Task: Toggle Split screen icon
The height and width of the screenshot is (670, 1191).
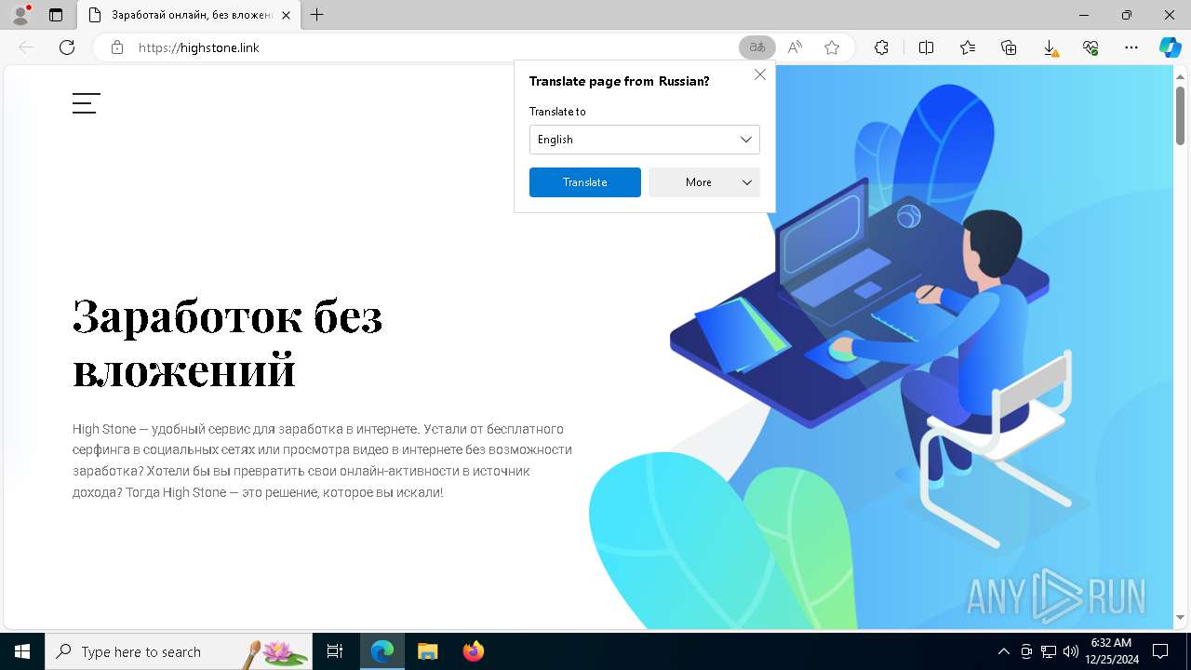Action: 926,47
